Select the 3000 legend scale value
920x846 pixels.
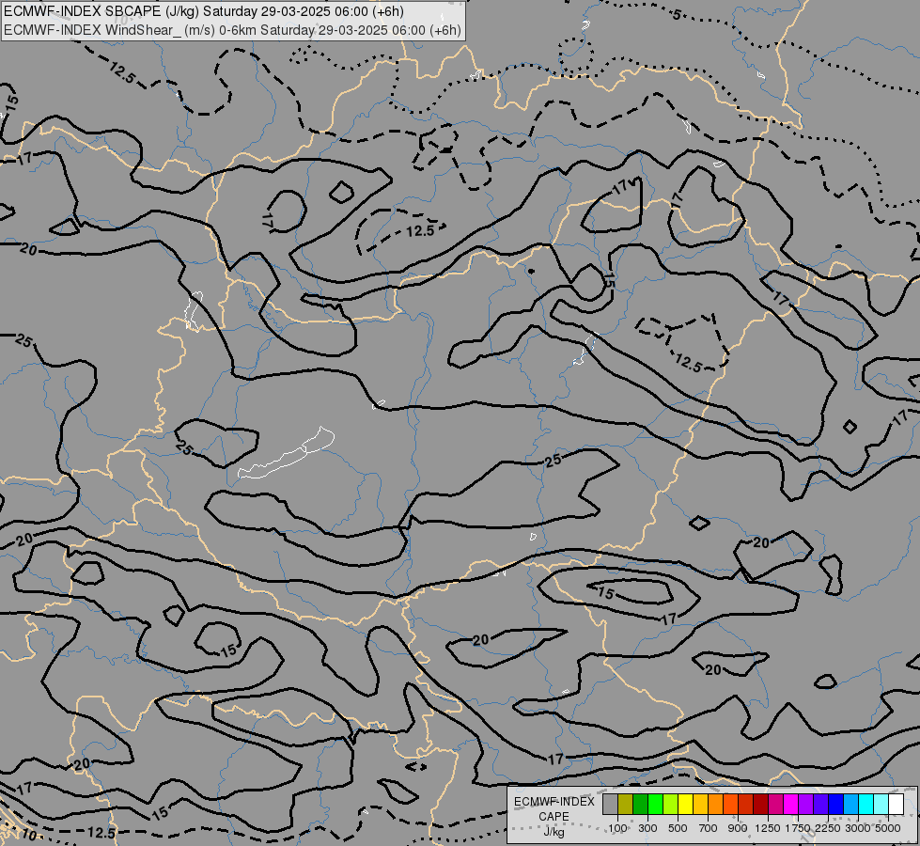pyautogui.click(x=858, y=828)
